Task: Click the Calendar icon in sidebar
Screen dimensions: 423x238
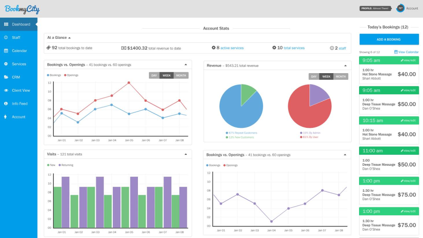Action: point(6,51)
